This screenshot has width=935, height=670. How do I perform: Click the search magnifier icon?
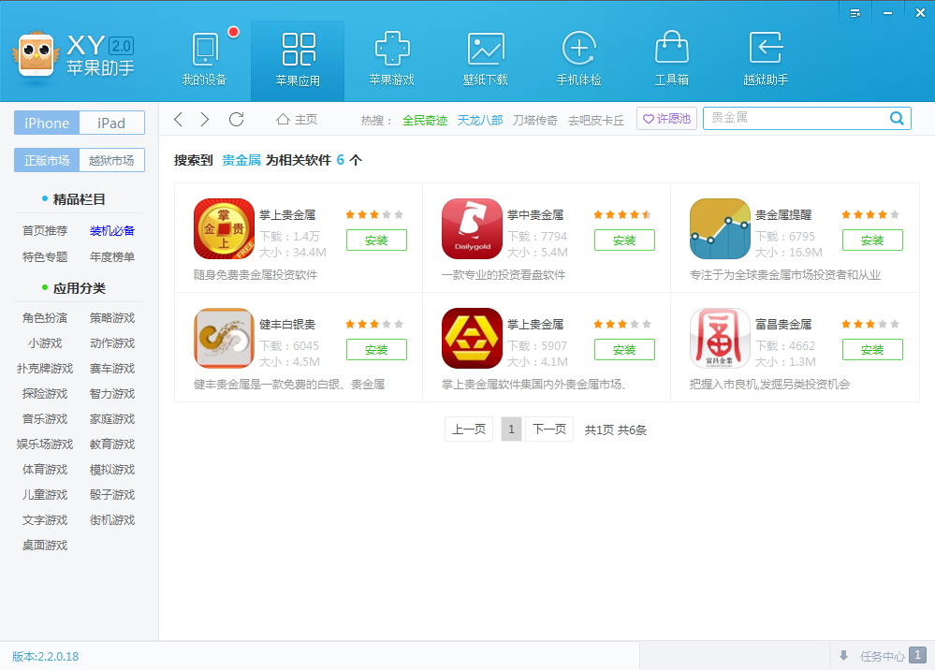897,118
